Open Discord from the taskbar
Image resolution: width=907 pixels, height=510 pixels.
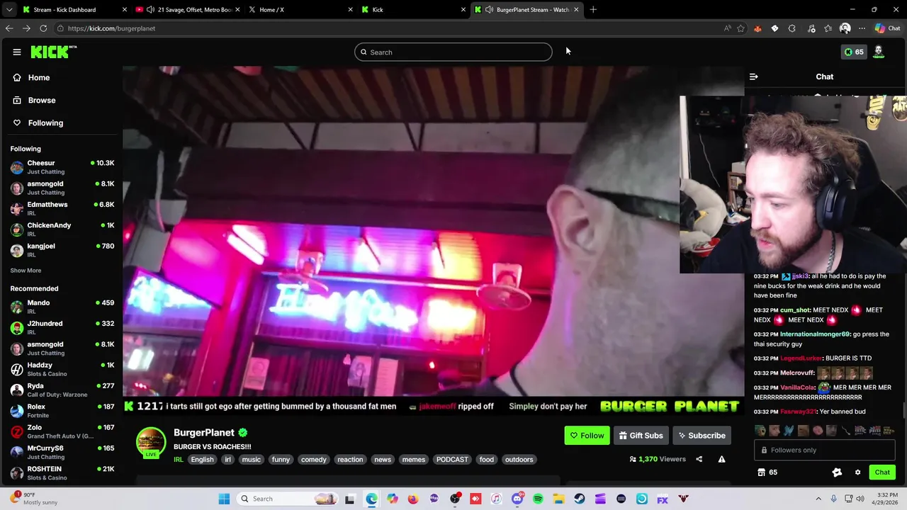click(x=517, y=499)
